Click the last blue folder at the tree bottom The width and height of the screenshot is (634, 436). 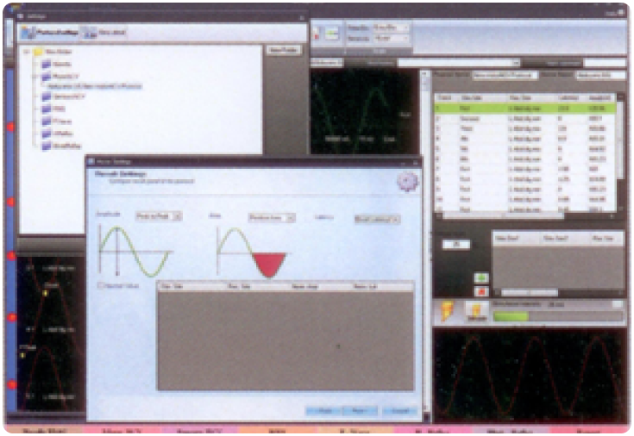coord(47,146)
